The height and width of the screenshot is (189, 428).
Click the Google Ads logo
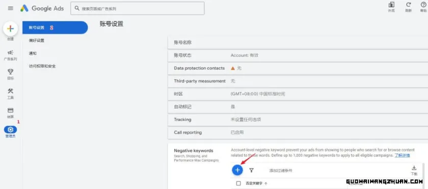pos(42,9)
